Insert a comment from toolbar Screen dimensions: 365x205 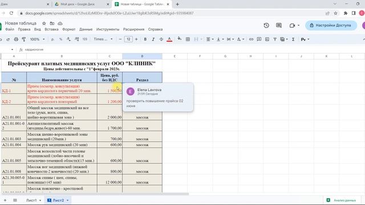click(x=259, y=39)
